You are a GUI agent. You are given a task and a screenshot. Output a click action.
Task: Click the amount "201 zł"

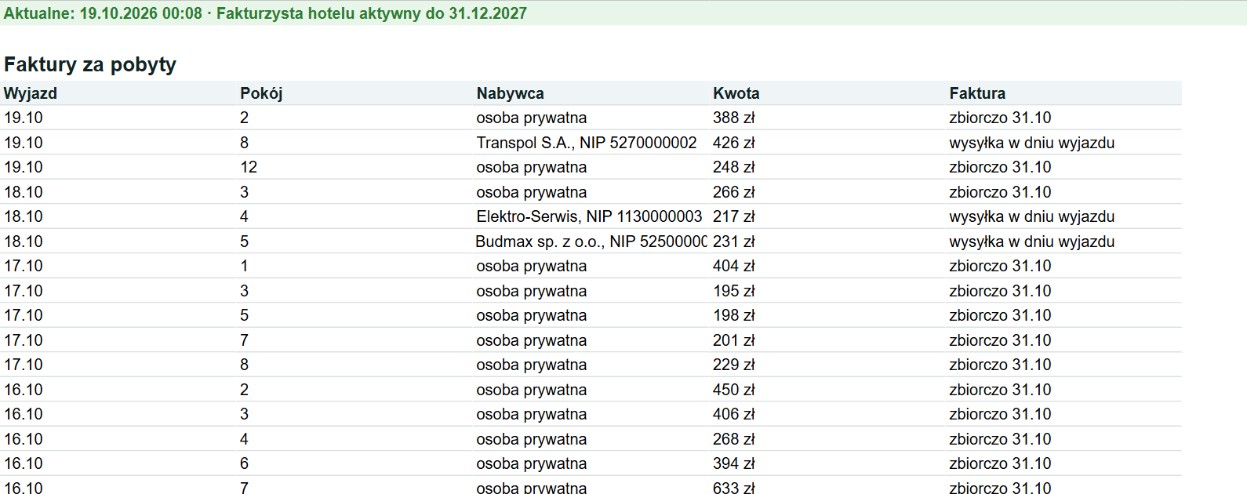734,340
